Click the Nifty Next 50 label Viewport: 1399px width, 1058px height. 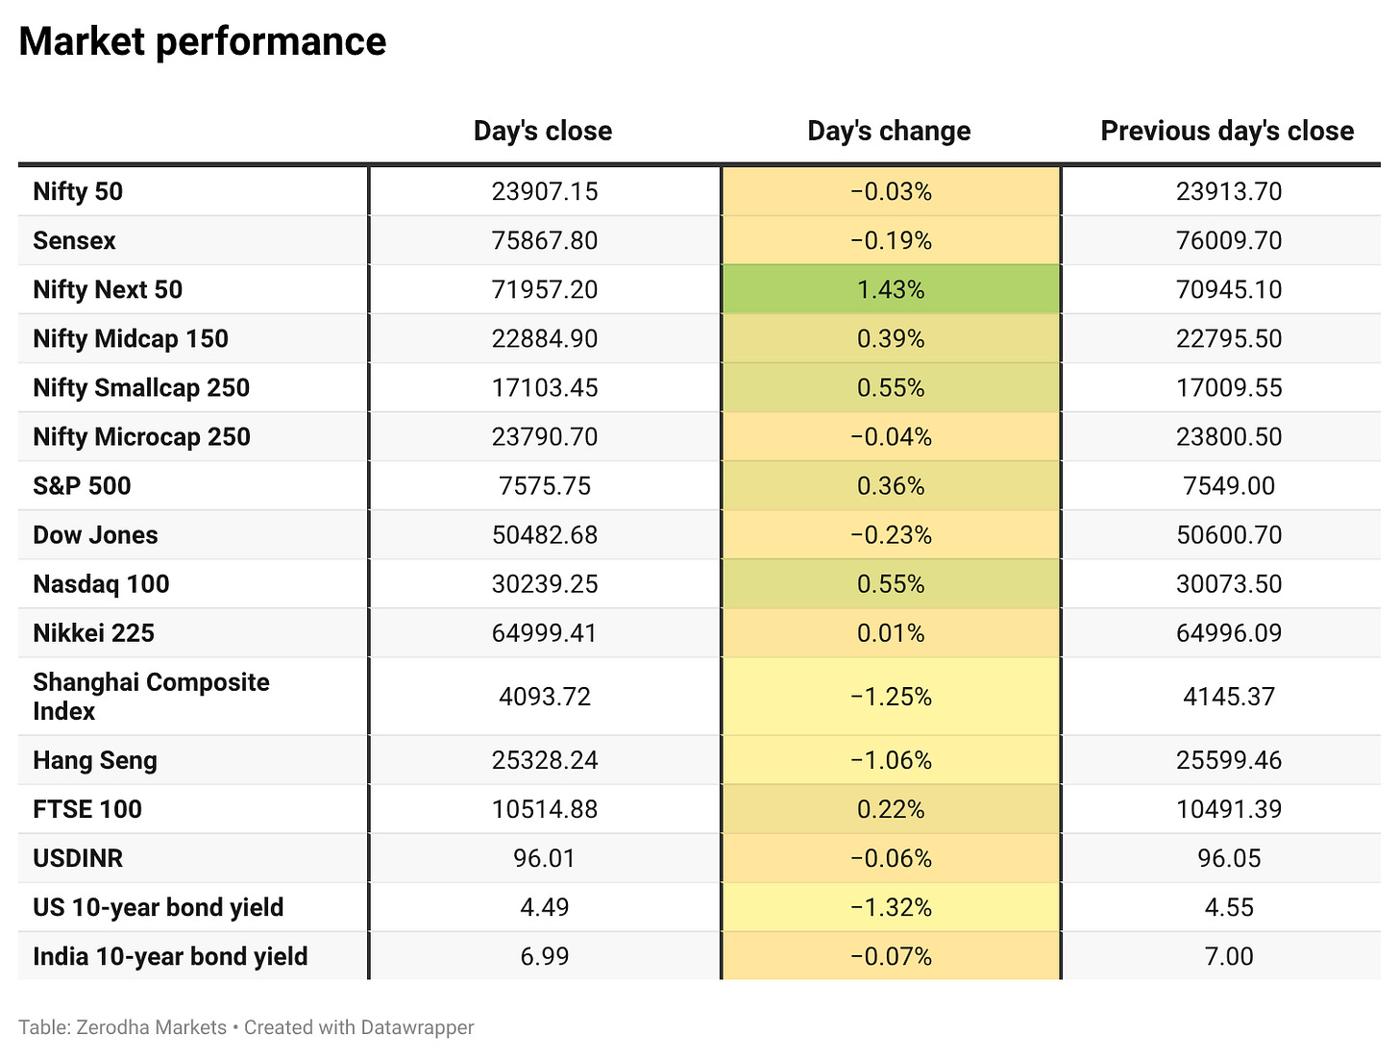[x=108, y=289]
